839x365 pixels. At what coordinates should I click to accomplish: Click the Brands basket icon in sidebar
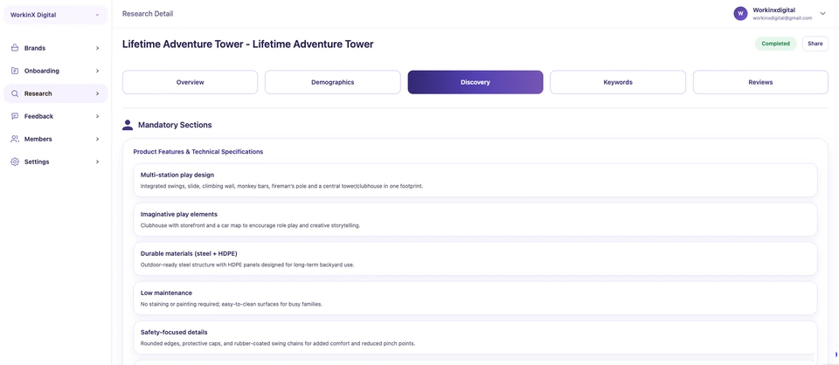coord(15,48)
